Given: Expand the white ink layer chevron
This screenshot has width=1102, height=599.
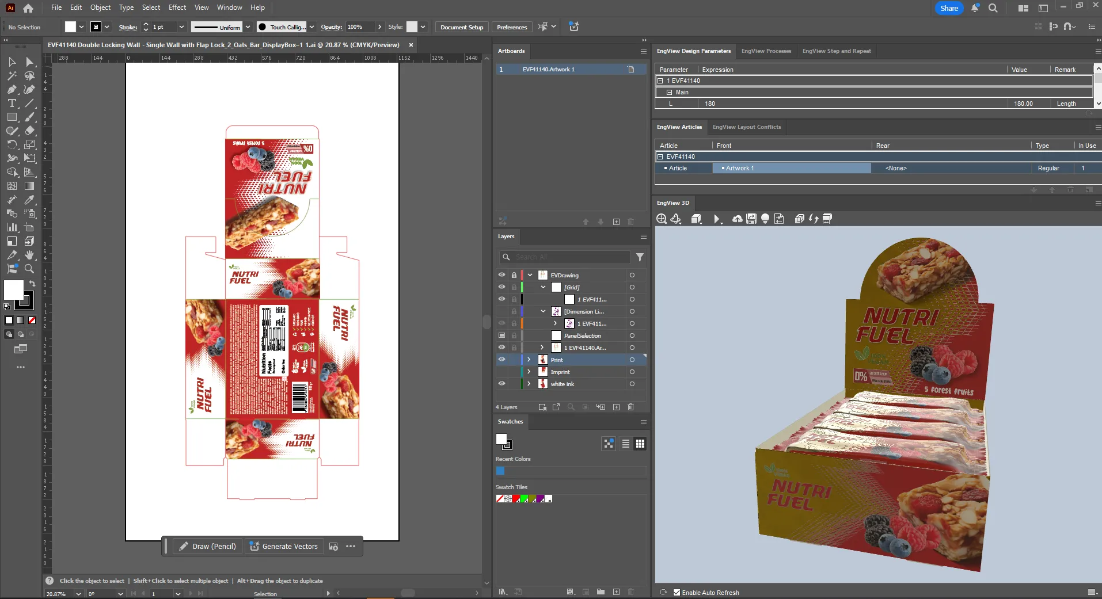Looking at the screenshot, I should [529, 384].
